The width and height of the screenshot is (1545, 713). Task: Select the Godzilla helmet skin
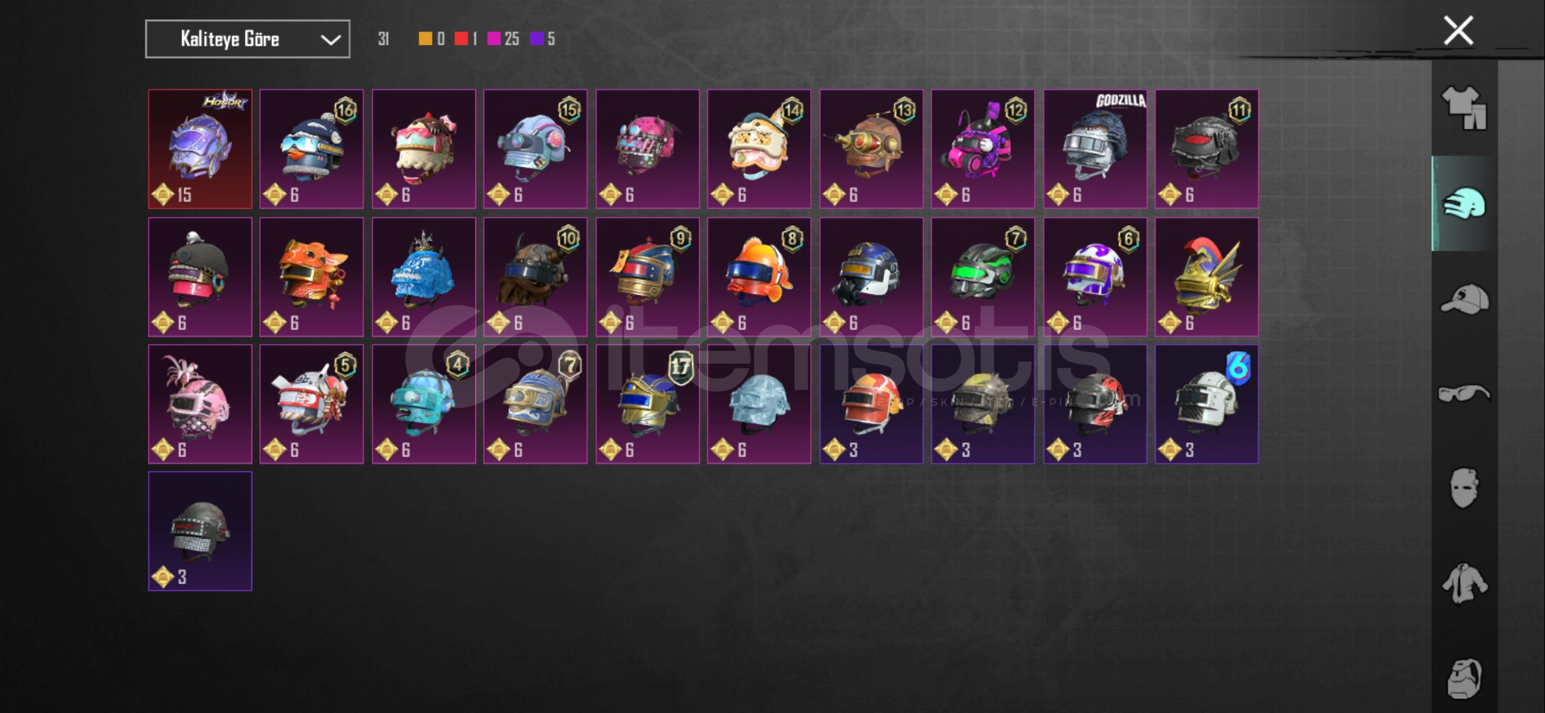click(x=1095, y=149)
